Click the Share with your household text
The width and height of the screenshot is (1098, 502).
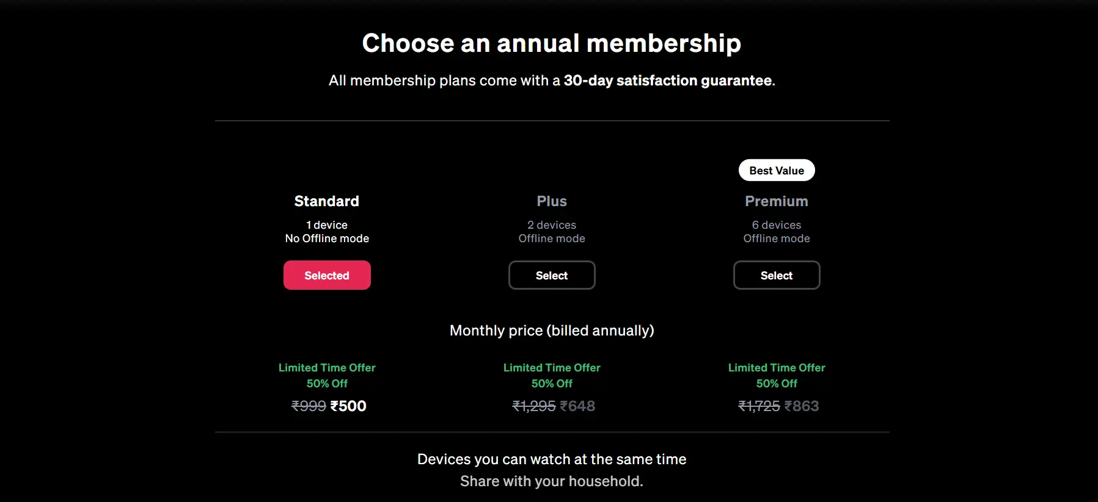tap(551, 481)
